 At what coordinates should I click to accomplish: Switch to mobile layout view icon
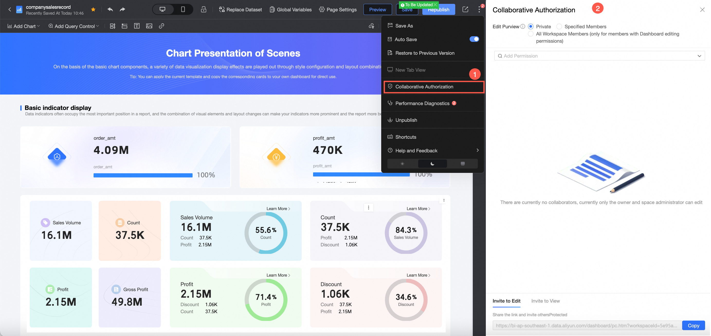pos(183,10)
